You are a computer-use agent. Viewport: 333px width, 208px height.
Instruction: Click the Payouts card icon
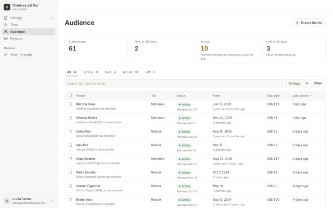coord(6,38)
